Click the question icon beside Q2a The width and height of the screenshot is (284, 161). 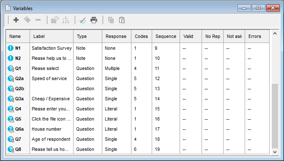(x=11, y=79)
